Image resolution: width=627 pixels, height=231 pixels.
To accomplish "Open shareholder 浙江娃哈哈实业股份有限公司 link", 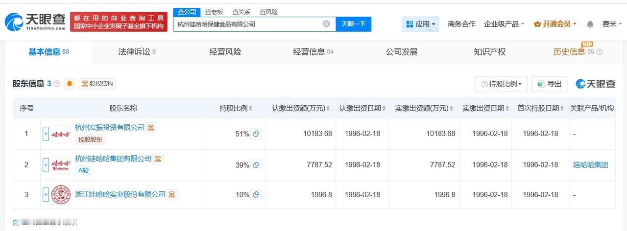I will 120,195.
